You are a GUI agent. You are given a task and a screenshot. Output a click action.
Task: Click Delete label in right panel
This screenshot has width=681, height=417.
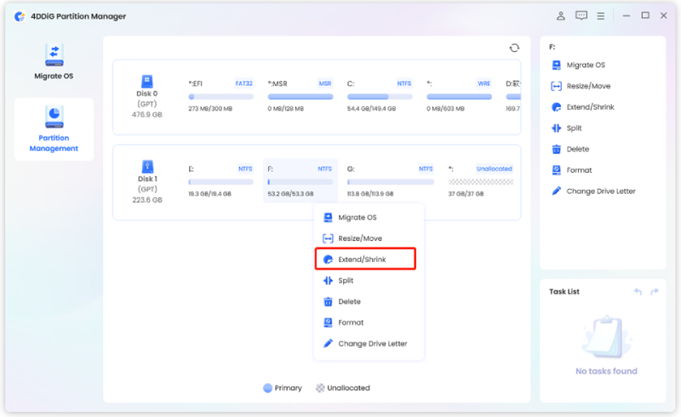pos(578,149)
